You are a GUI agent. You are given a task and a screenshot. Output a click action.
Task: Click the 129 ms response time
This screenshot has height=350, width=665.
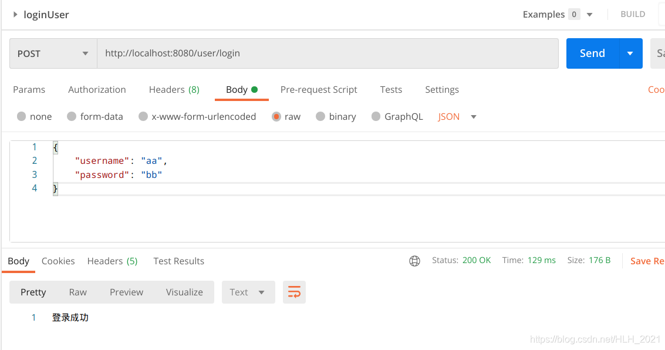click(542, 260)
